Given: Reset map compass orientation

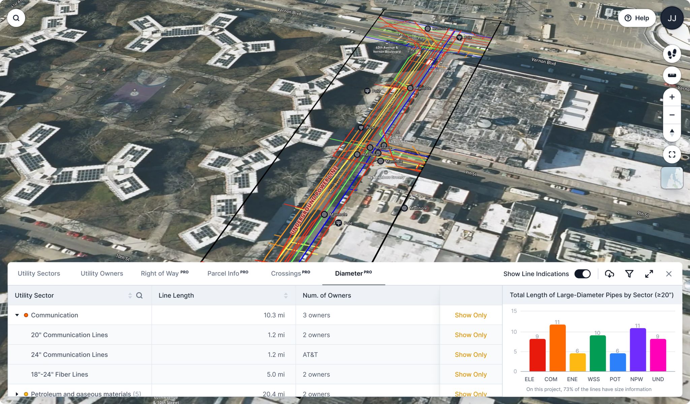Looking at the screenshot, I should [672, 132].
